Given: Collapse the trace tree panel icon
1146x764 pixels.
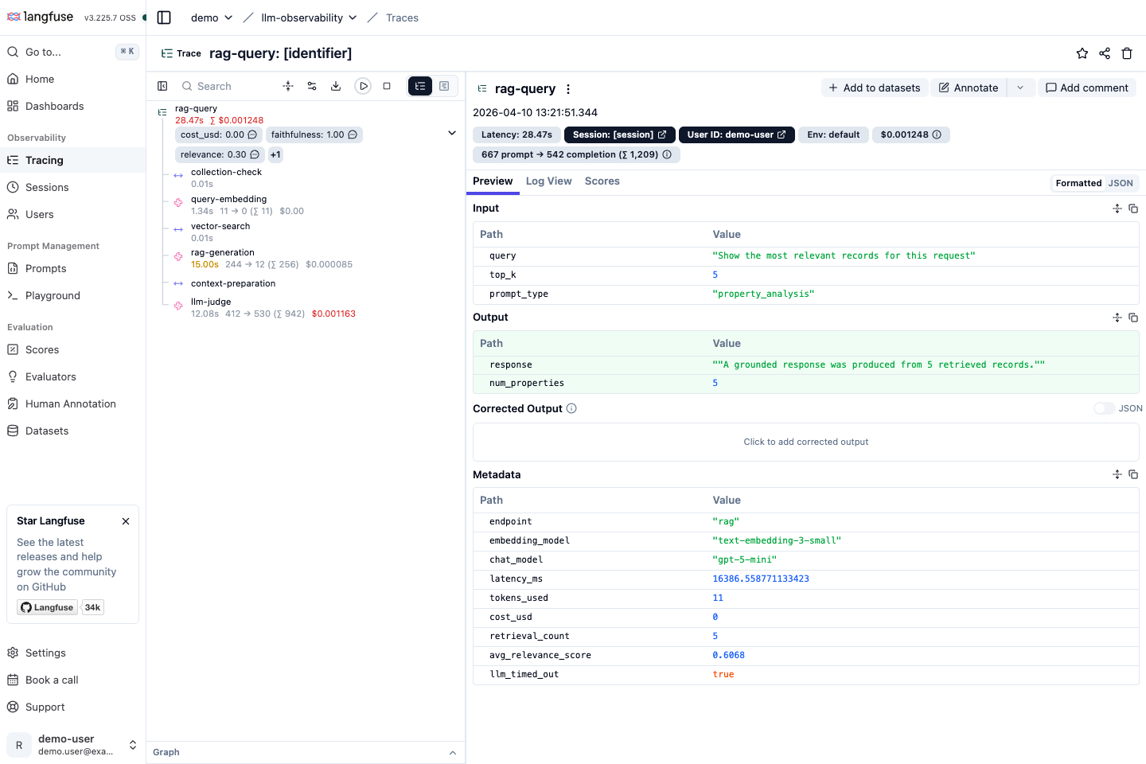Looking at the screenshot, I should coord(162,86).
